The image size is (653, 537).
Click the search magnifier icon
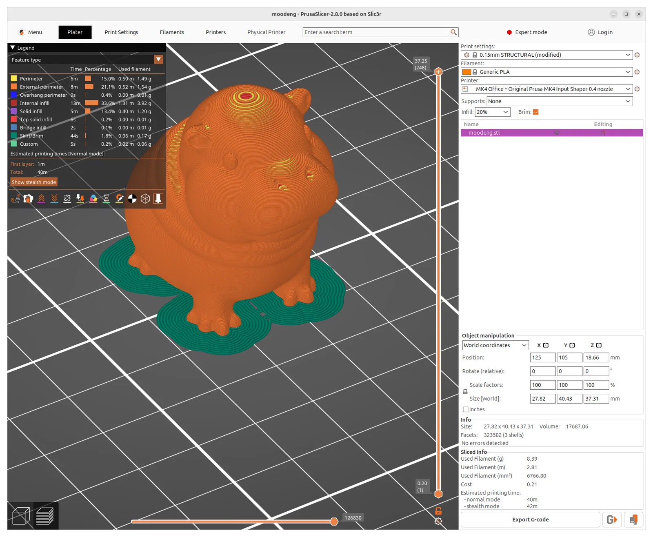coord(453,32)
